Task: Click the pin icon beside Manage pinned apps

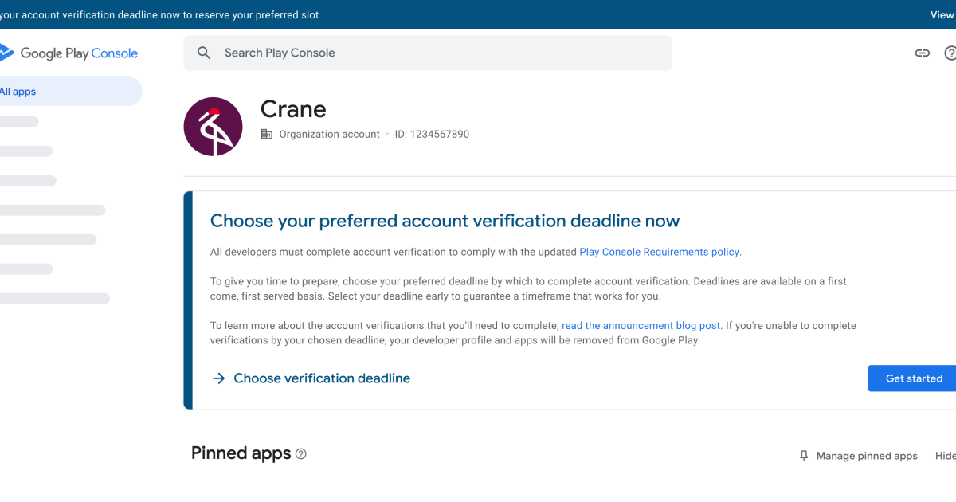Action: pyautogui.click(x=803, y=455)
